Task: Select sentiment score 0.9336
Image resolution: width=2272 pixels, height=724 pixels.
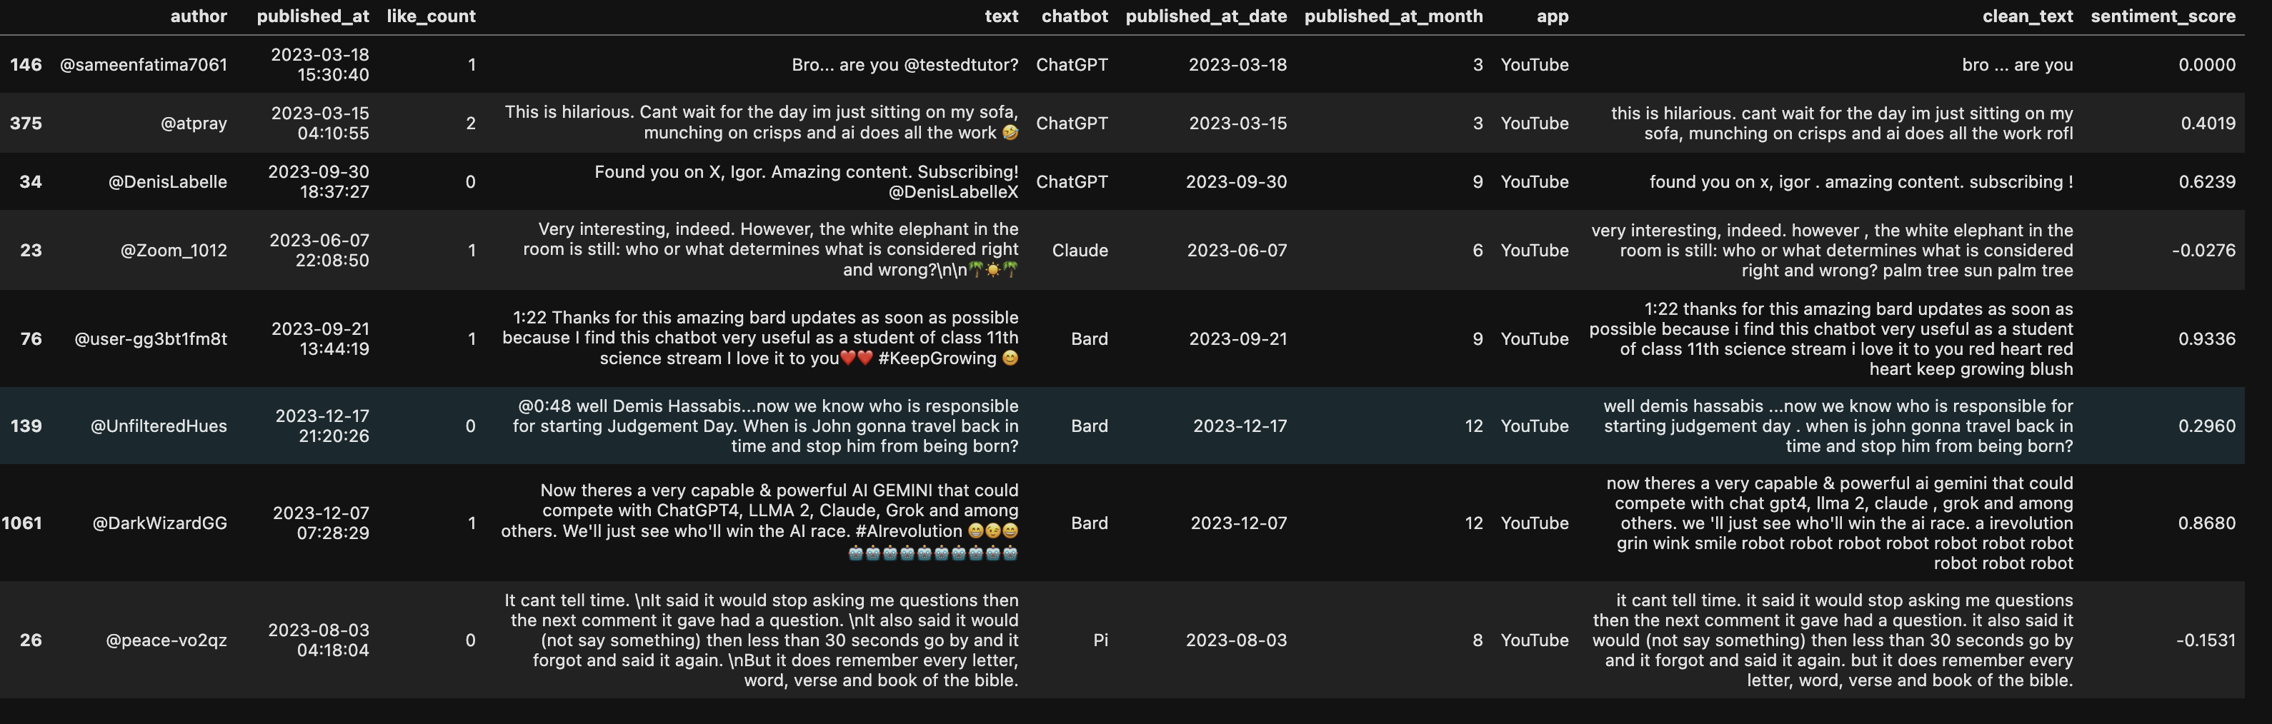Action: click(2207, 338)
